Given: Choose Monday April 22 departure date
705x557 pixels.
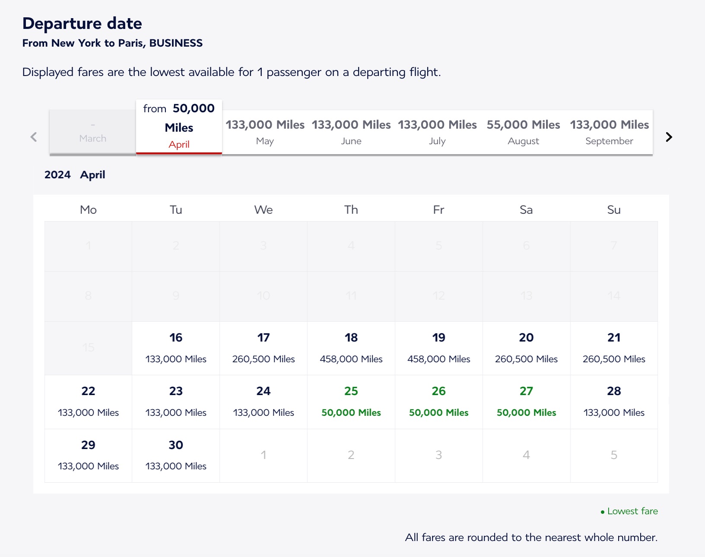Looking at the screenshot, I should point(88,402).
